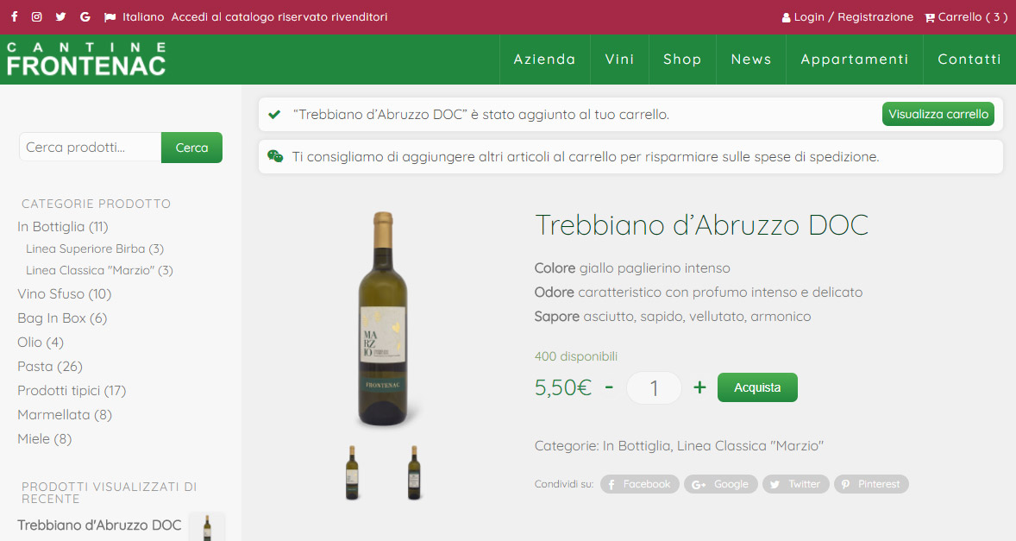This screenshot has width=1016, height=541.
Task: Select the Italiano language flag
Action: click(x=110, y=17)
